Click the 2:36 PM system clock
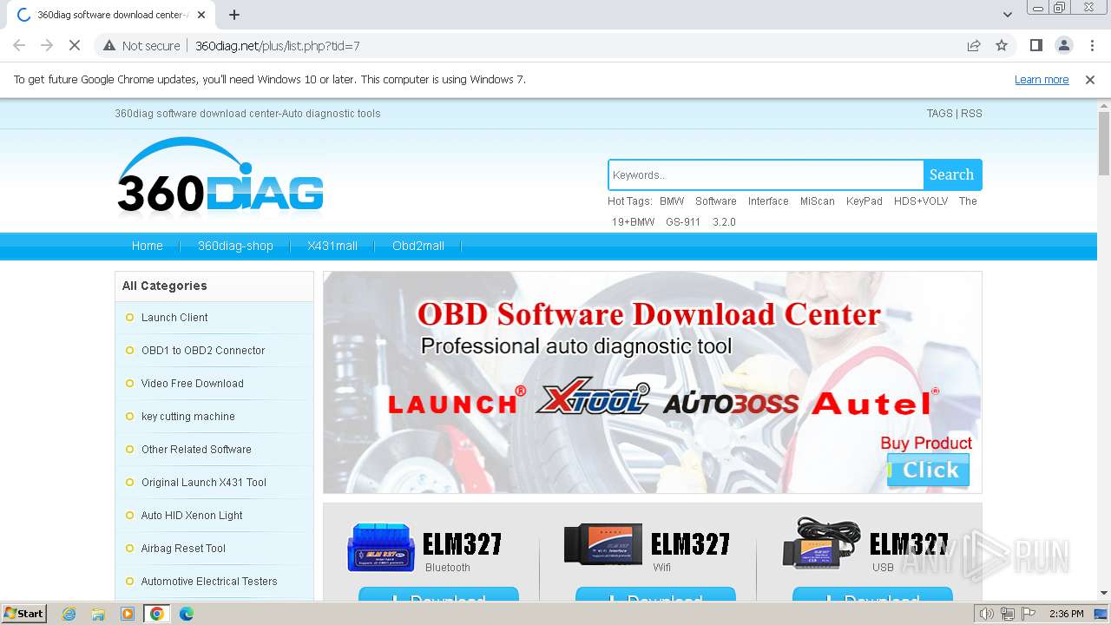Viewport: 1111px width, 625px height. pyautogui.click(x=1067, y=614)
